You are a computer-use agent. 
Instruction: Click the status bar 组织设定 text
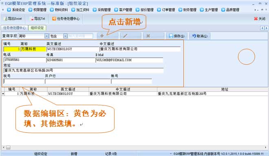point(41,154)
